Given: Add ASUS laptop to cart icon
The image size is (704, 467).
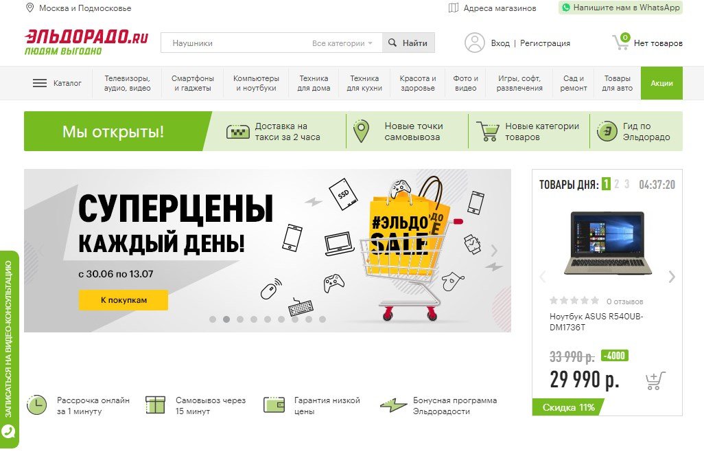Looking at the screenshot, I should coord(655,380).
